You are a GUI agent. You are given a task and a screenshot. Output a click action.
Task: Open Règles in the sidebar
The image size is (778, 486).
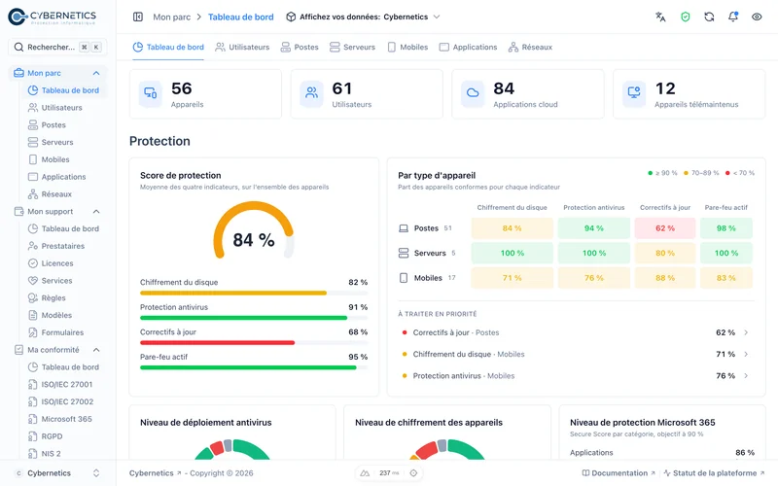(53, 298)
